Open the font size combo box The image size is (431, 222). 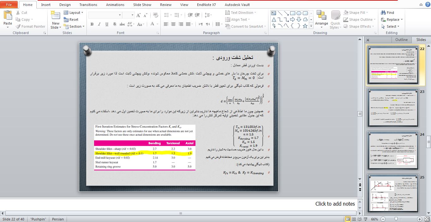tap(128, 15)
